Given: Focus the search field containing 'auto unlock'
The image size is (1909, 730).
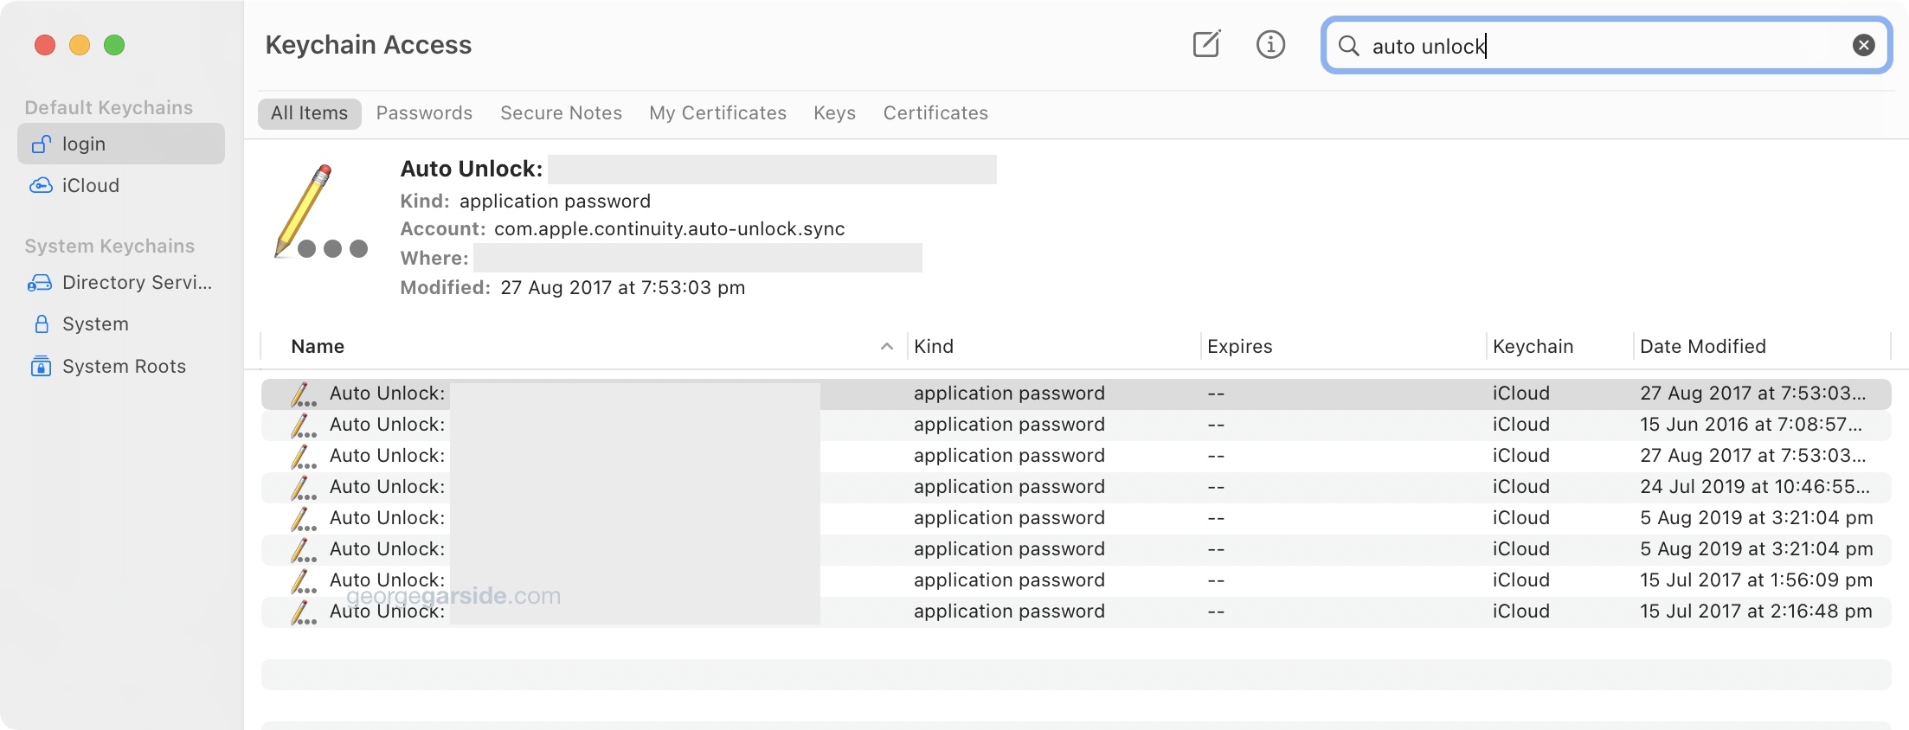Looking at the screenshot, I should point(1606,45).
